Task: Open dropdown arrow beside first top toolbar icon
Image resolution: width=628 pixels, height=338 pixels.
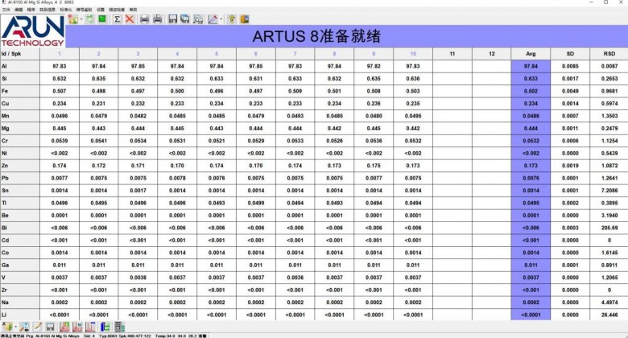Action: (81, 19)
